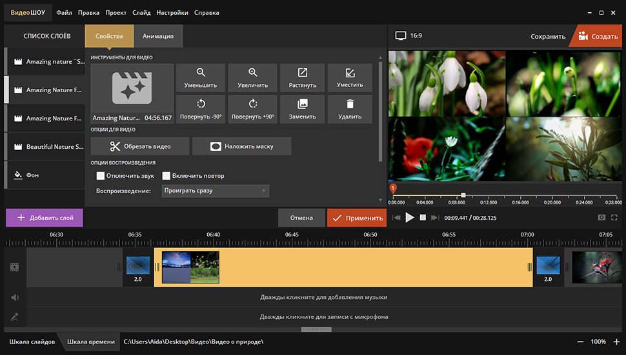The width and height of the screenshot is (626, 355).
Task: Rotate video with Повернуть -90°
Action: [x=201, y=109]
